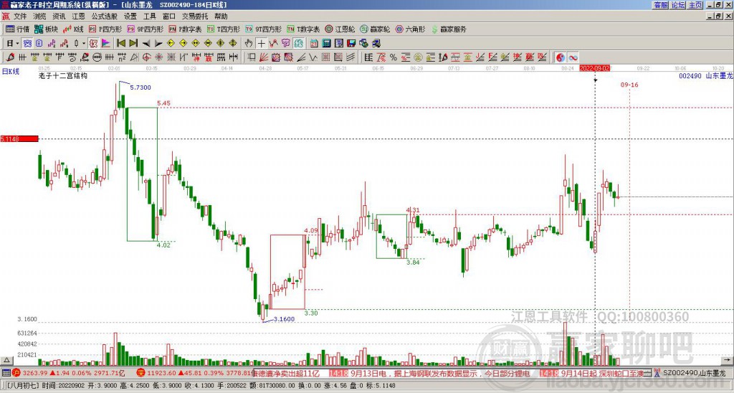Click the red 5.1148 price marker

[19, 138]
